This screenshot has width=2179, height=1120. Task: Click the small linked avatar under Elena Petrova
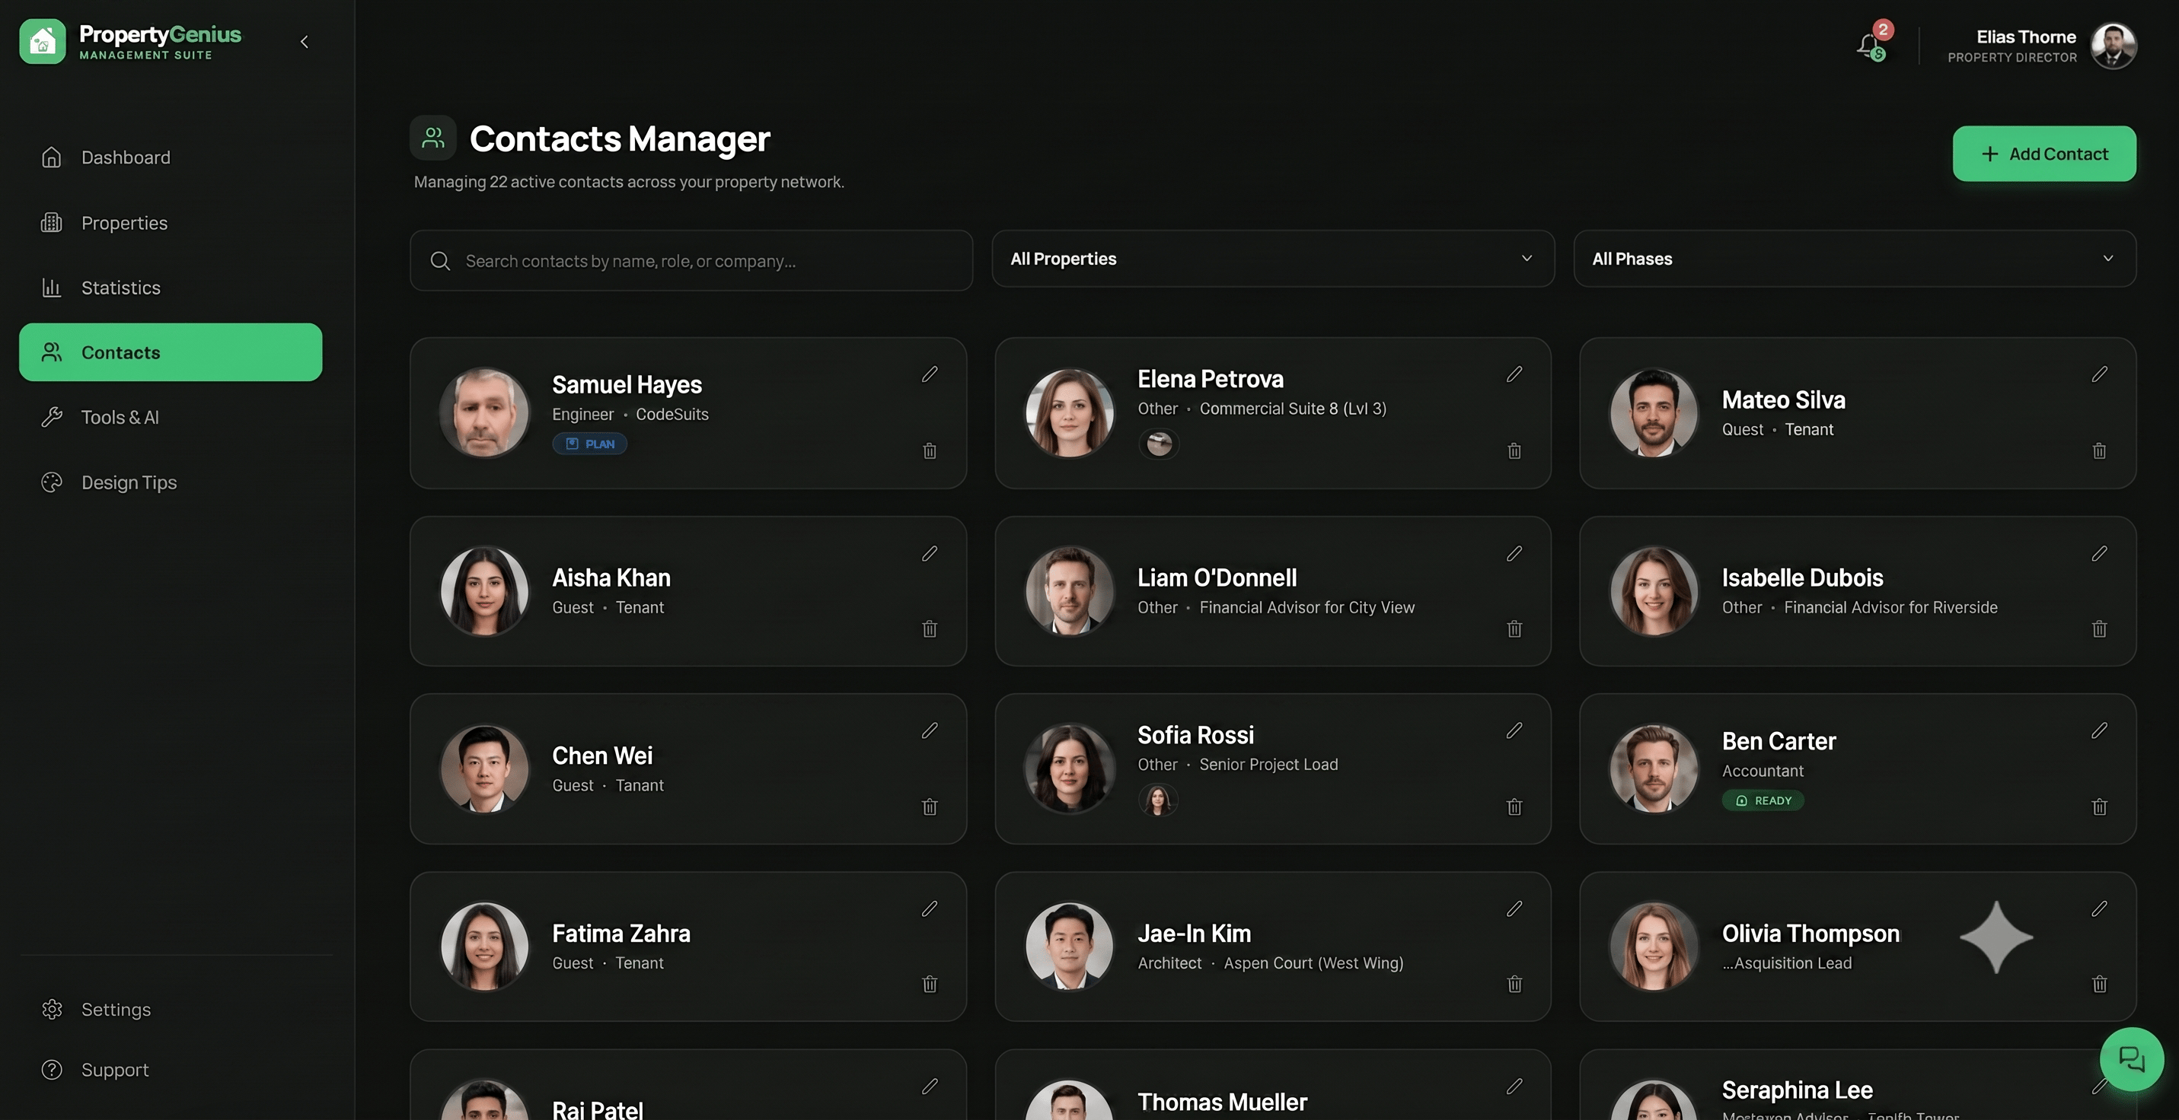(1159, 444)
